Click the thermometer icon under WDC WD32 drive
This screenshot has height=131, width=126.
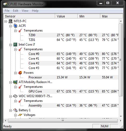pos(20,101)
